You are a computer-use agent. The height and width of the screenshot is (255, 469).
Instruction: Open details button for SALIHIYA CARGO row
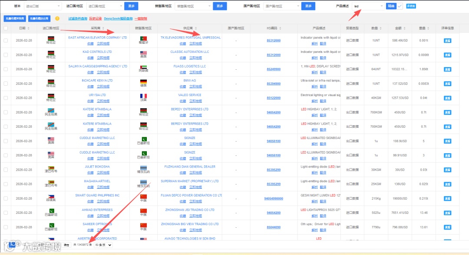(x=447, y=69)
